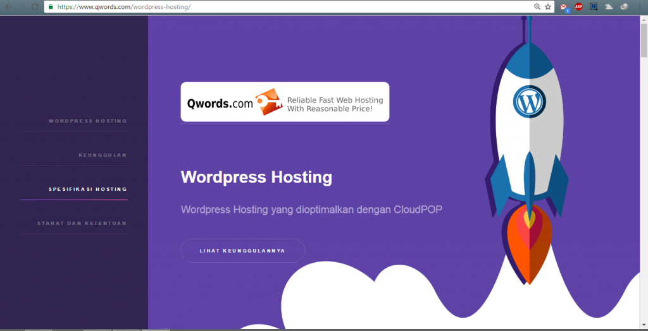Click the browser back arrow
The height and width of the screenshot is (331, 648).
click(x=8, y=7)
